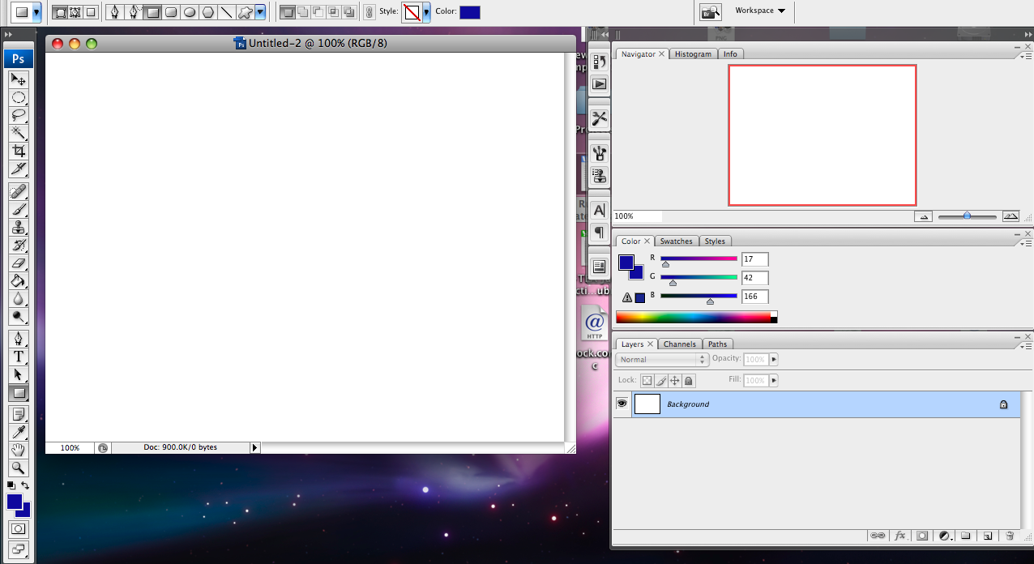Enable Fill pixels mode in options bar
This screenshot has width=1034, height=564.
pos(92,12)
